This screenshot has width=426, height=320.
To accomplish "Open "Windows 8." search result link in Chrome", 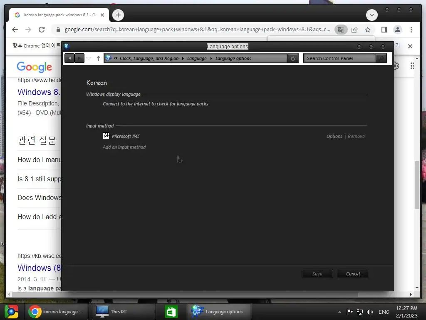I will [39, 92].
